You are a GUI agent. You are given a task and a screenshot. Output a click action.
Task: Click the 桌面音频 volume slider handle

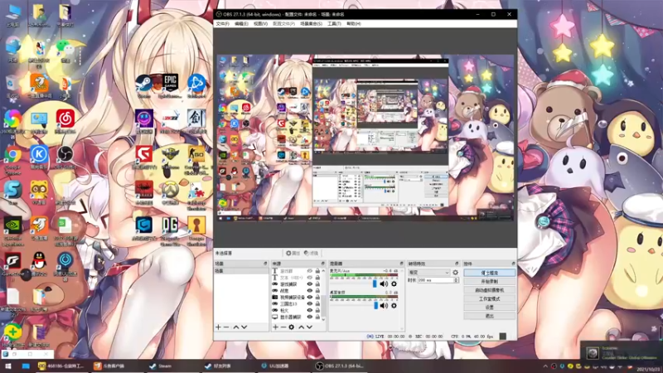tap(376, 305)
